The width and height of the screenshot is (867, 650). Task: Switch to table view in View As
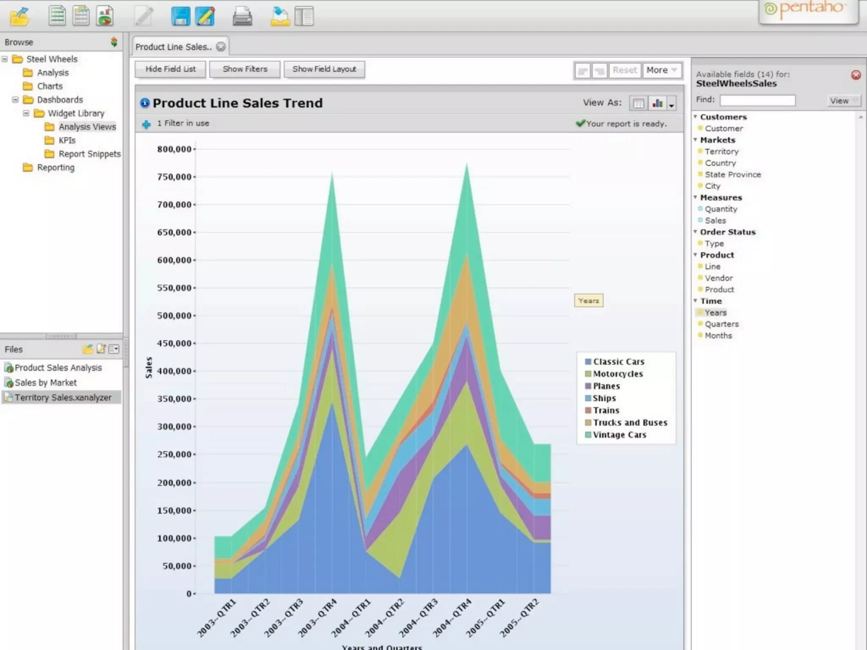[638, 103]
